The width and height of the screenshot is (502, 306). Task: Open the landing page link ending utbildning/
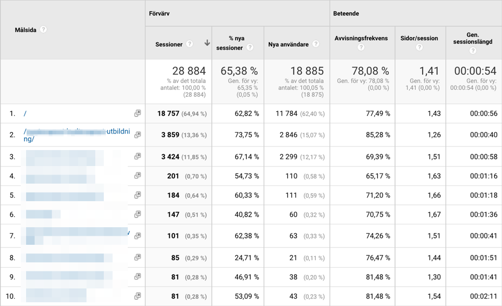[x=77, y=135]
